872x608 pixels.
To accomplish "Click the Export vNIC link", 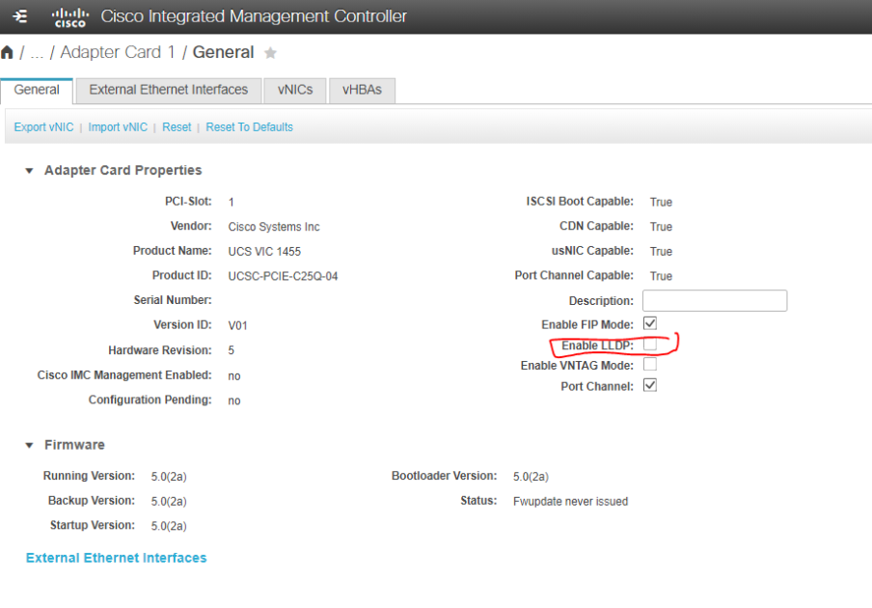I will pos(42,126).
